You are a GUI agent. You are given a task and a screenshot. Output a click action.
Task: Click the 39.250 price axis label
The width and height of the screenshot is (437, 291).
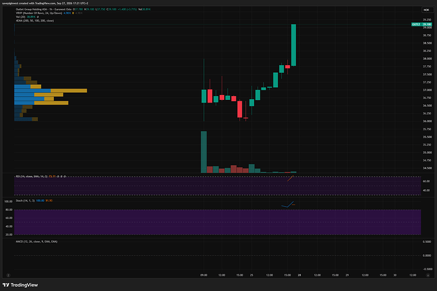pos(427,20)
